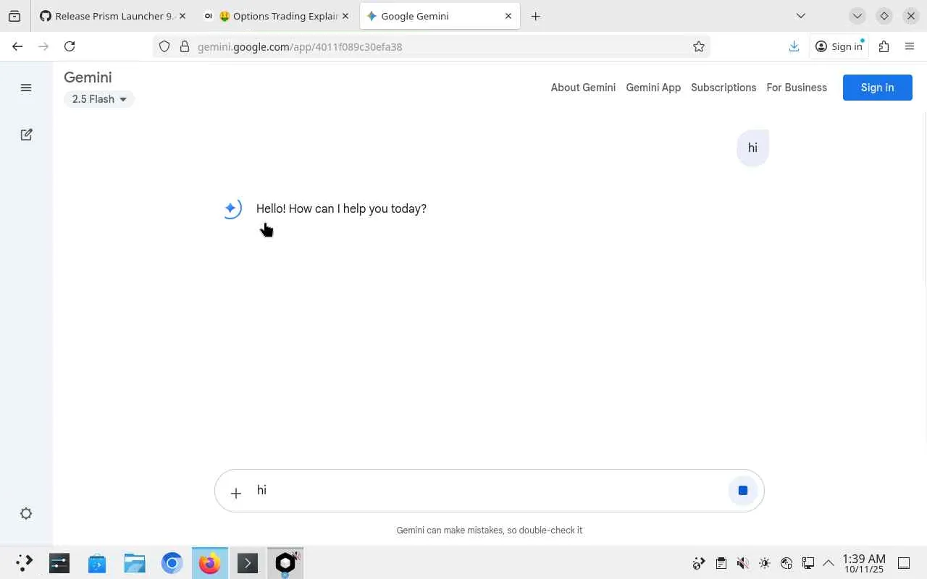Click the plus icon to add files

click(x=235, y=493)
